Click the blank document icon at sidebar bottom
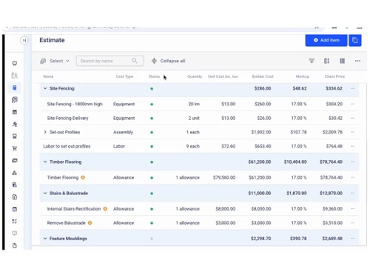Screen dimensions: 370x278 pyautogui.click(x=15, y=245)
